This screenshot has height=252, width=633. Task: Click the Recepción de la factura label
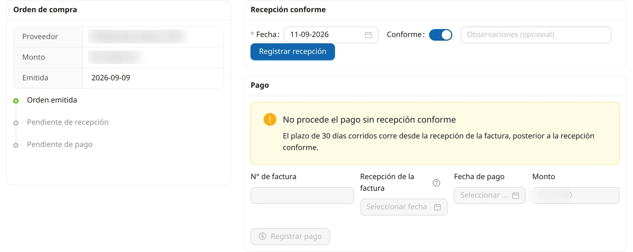pyautogui.click(x=387, y=182)
